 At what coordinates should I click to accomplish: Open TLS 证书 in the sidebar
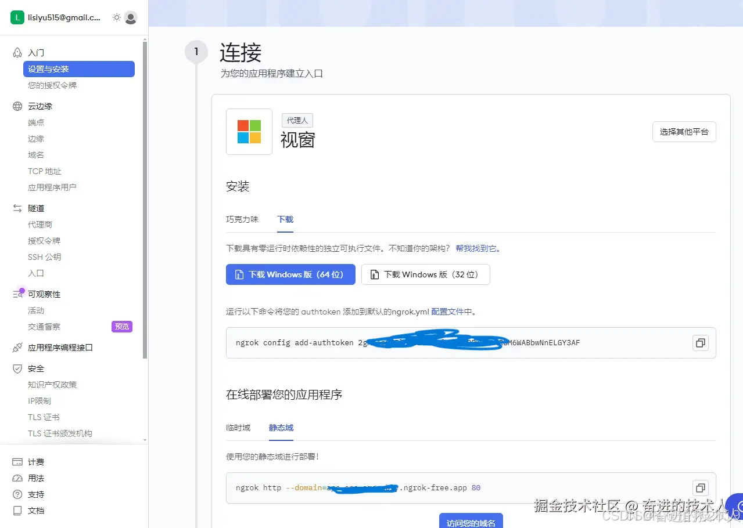coord(44,417)
